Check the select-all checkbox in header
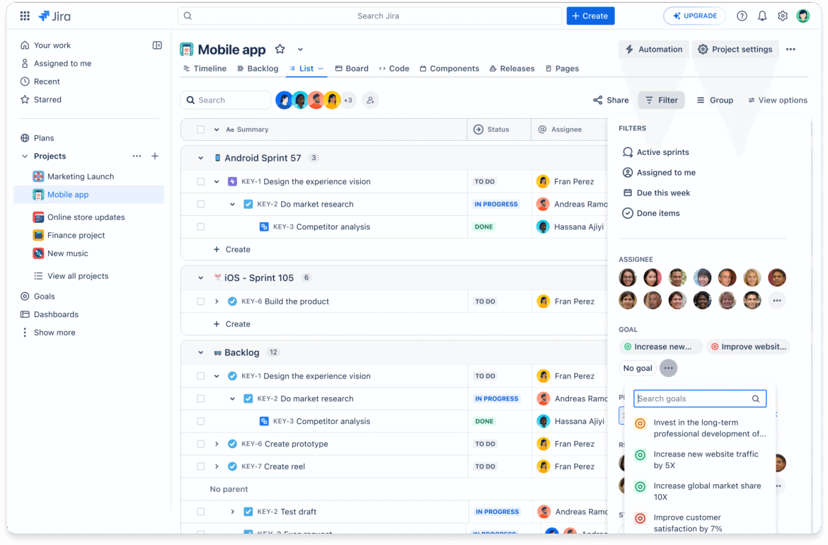Screen dimensions: 828x545 200,130
